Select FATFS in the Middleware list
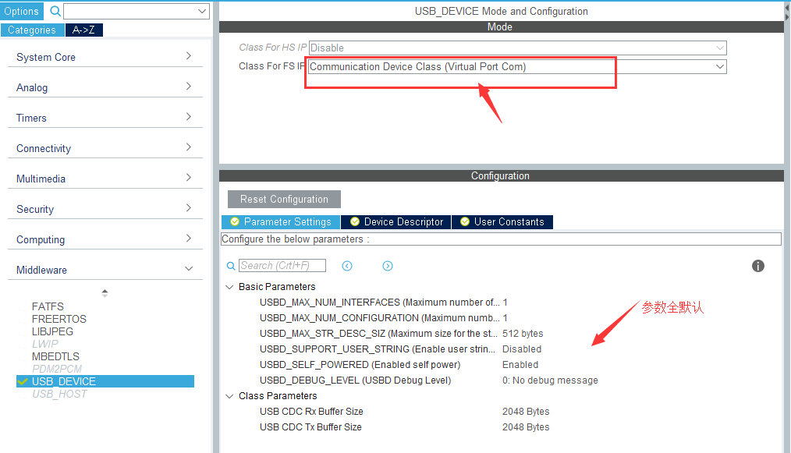The width and height of the screenshot is (791, 453). (x=48, y=306)
